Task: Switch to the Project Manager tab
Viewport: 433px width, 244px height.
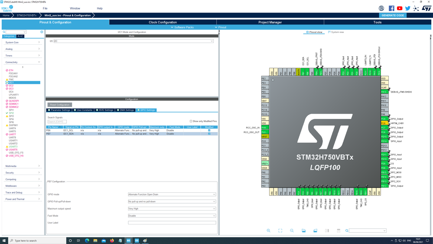Action: (270, 22)
